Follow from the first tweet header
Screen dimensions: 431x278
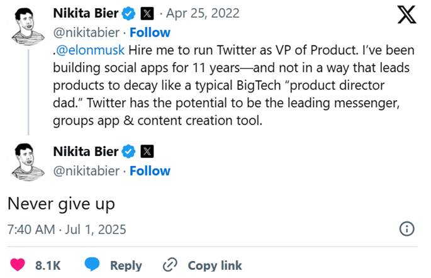point(150,32)
